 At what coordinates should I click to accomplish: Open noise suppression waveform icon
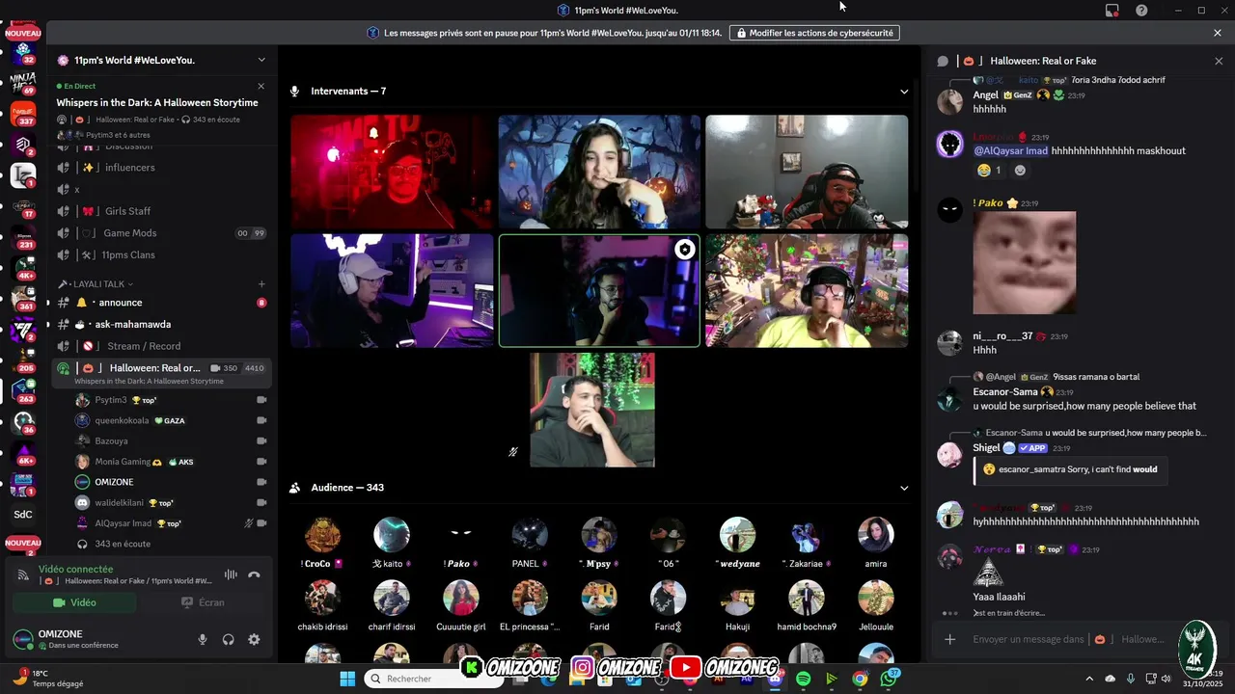(x=231, y=574)
